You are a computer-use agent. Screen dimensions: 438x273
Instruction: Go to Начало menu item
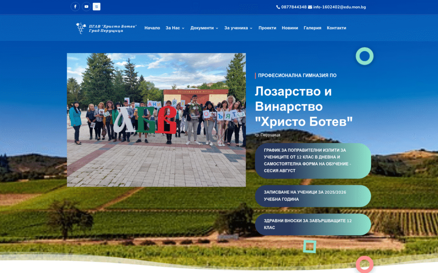click(152, 28)
